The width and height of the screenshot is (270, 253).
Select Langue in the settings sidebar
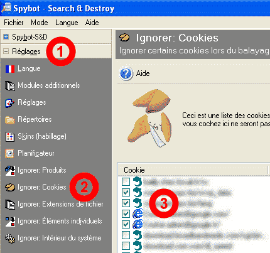(29, 69)
